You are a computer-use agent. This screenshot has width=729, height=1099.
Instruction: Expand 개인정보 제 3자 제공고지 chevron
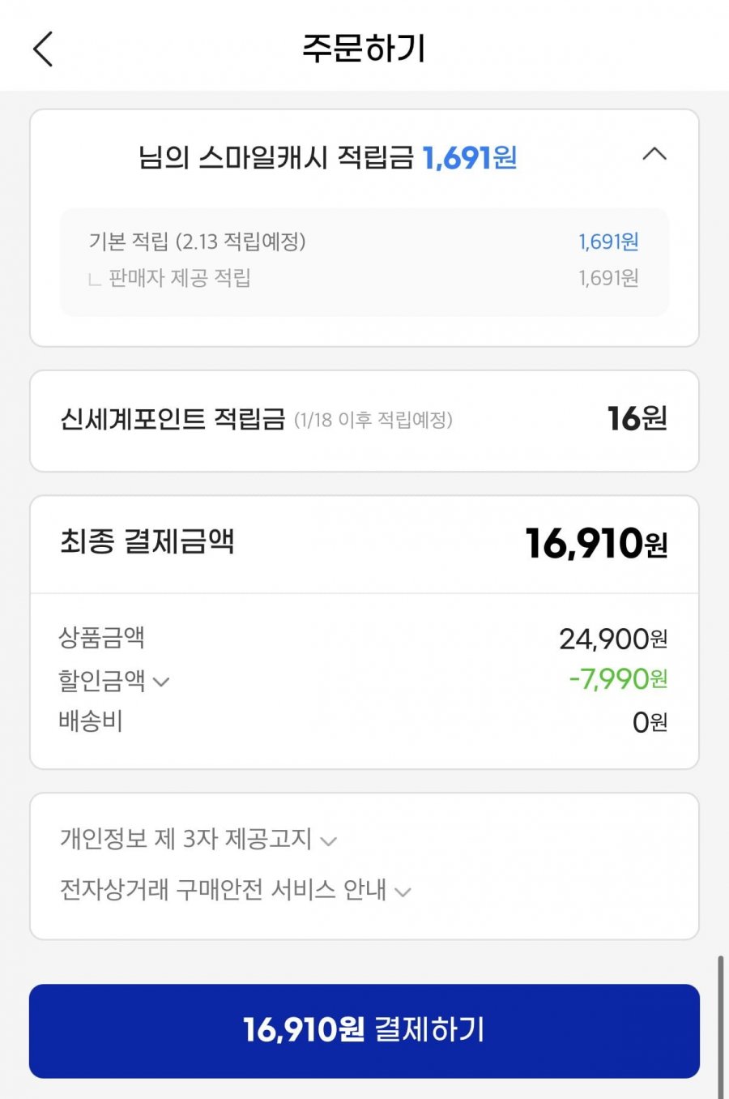[x=328, y=841]
